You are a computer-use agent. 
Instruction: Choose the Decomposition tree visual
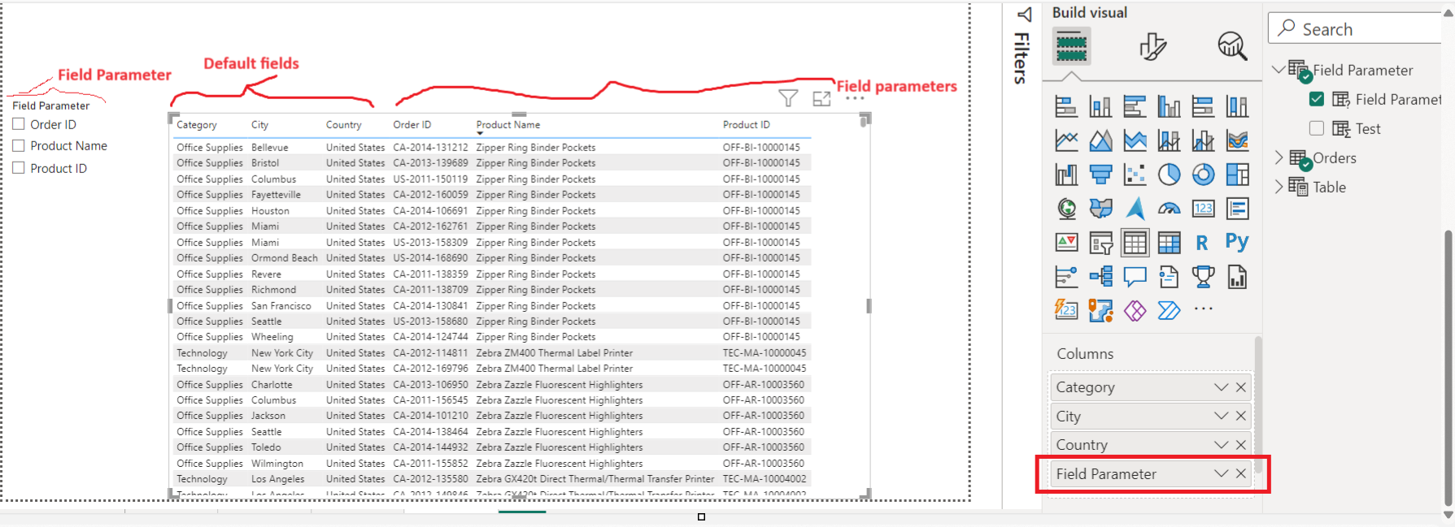pos(1100,277)
